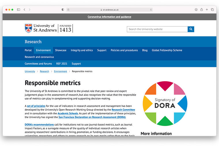219x147 pixels.
Task: Go back with the browser back arrow
Action: 24,10
